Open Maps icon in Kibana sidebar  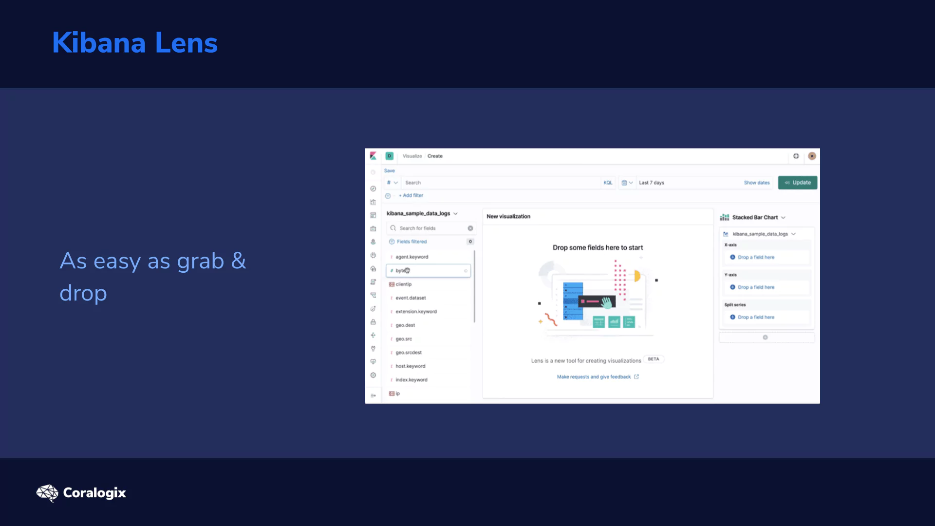(373, 242)
